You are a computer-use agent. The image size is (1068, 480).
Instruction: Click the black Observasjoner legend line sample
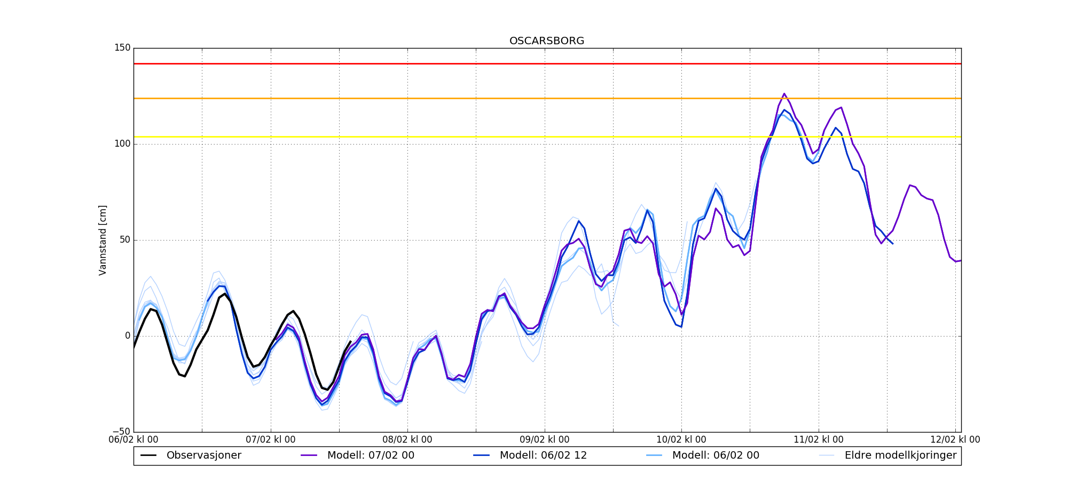click(x=148, y=455)
